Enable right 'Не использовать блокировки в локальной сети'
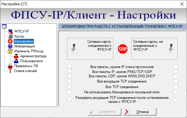Image resolution: width=187 pixels, height=118 pixels. (x=176, y=92)
